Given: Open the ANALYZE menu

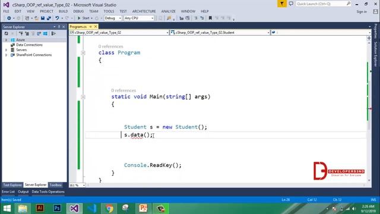Looking at the screenshot, I should (x=169, y=11).
